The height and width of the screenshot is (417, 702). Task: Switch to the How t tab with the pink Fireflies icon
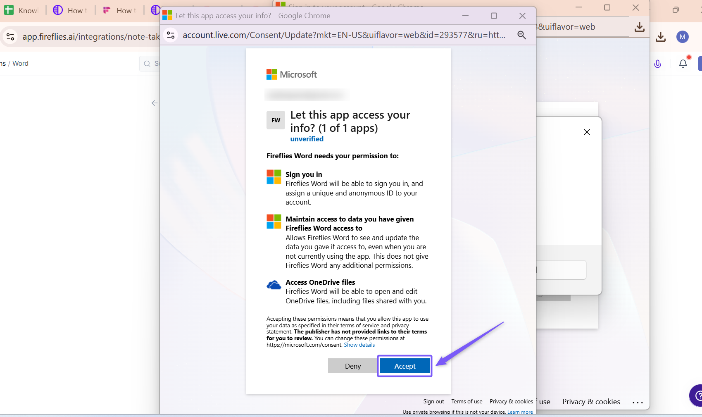pos(119,10)
